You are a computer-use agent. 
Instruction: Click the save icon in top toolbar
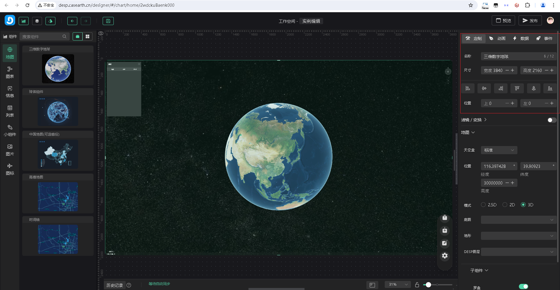pos(108,21)
